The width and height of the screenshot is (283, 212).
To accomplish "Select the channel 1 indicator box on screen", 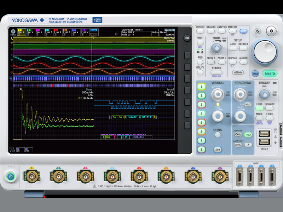I will (x=22, y=32).
